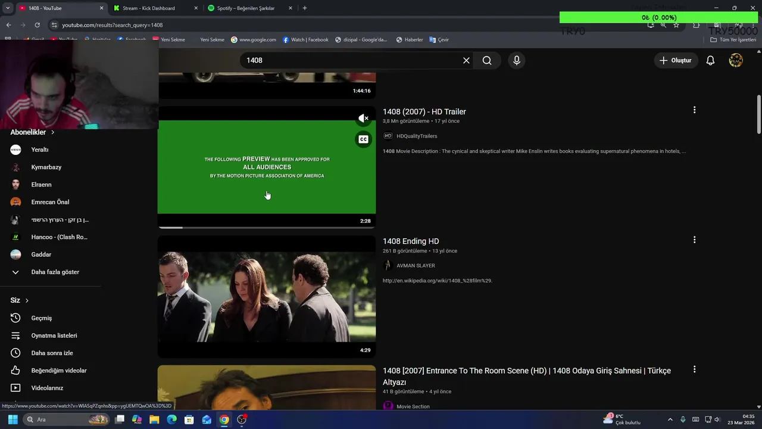Screen dimensions: 762x429
Task: Seek the trailer preview progress bar
Action: [x=267, y=227]
